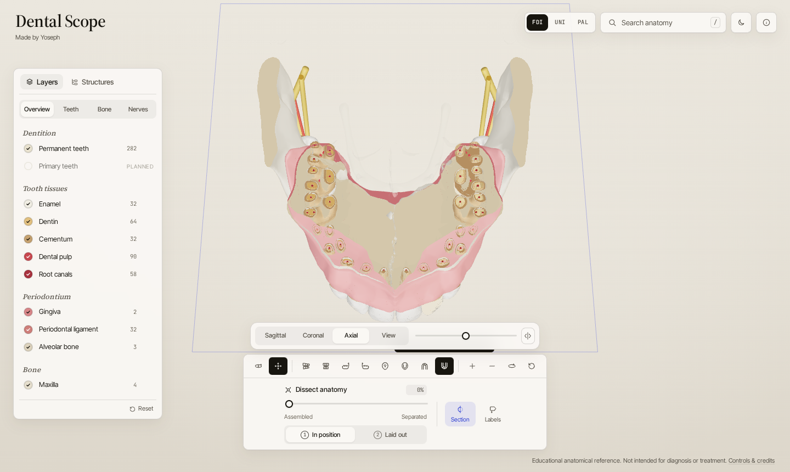Select the pan move tool with four arrows

(278, 366)
